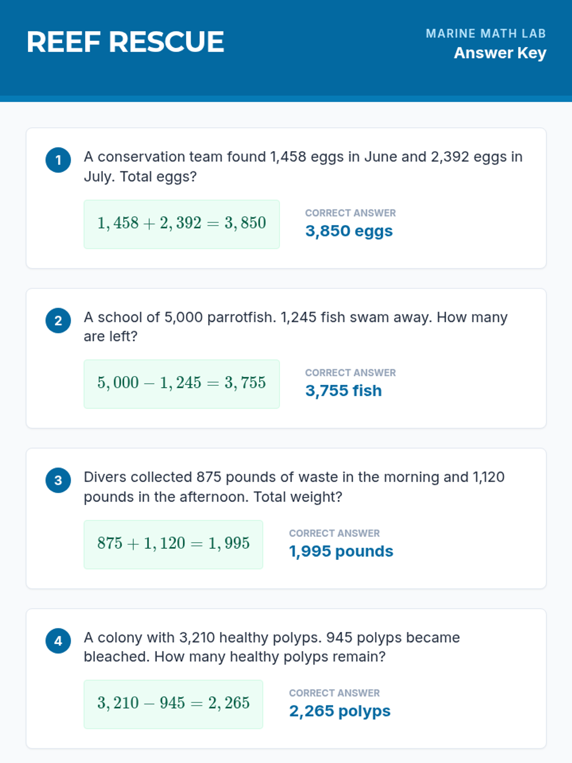Click the number 3 question badge
The width and height of the screenshot is (572, 763).
58,480
